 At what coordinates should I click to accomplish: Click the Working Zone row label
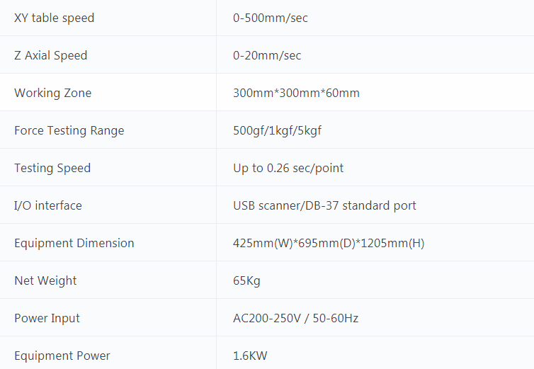52,93
